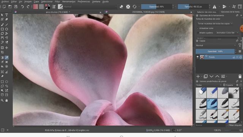Toggle Actualizar color checkbox

pyautogui.click(x=198, y=28)
